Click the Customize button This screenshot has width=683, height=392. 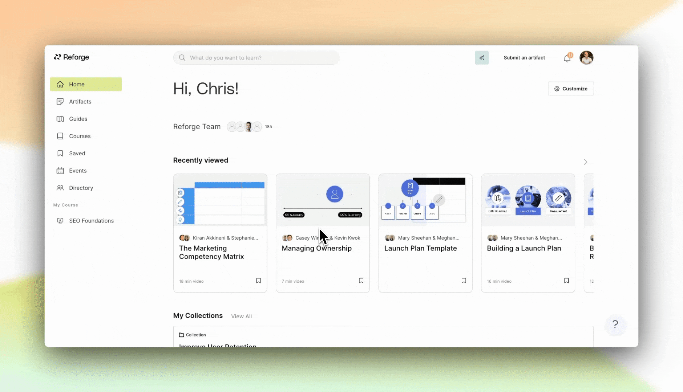point(571,89)
